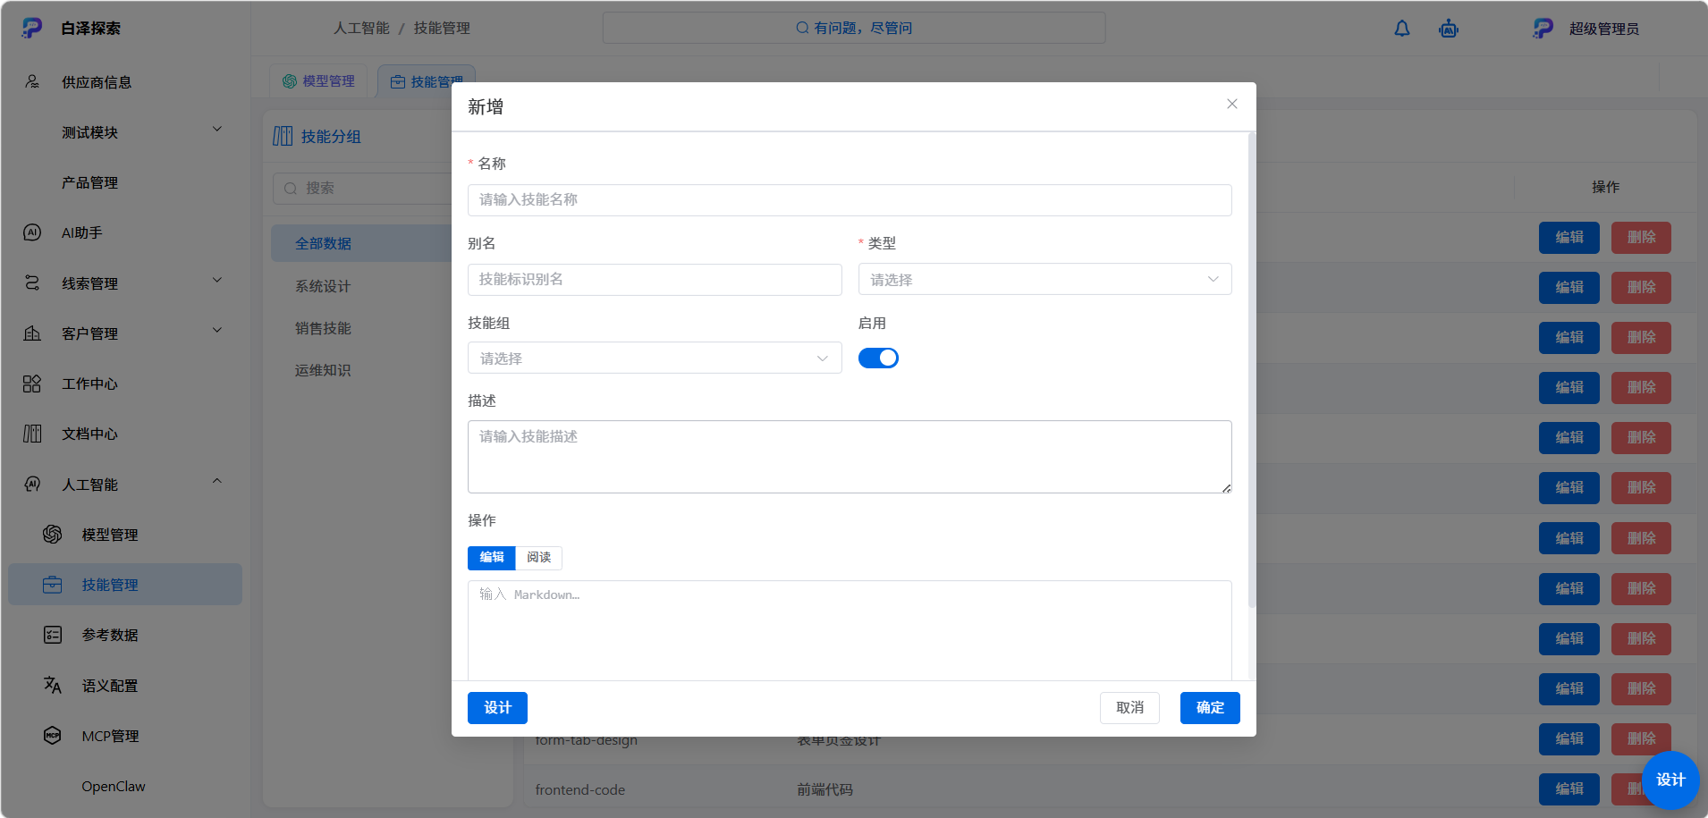Click the 描述 textarea
Image resolution: width=1708 pixels, height=818 pixels.
850,457
